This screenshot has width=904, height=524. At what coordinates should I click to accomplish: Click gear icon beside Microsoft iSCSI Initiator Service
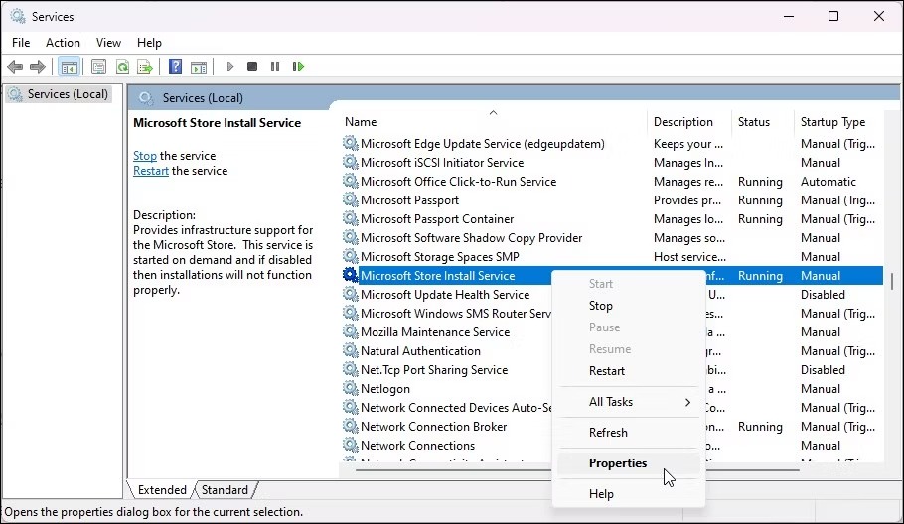[350, 162]
